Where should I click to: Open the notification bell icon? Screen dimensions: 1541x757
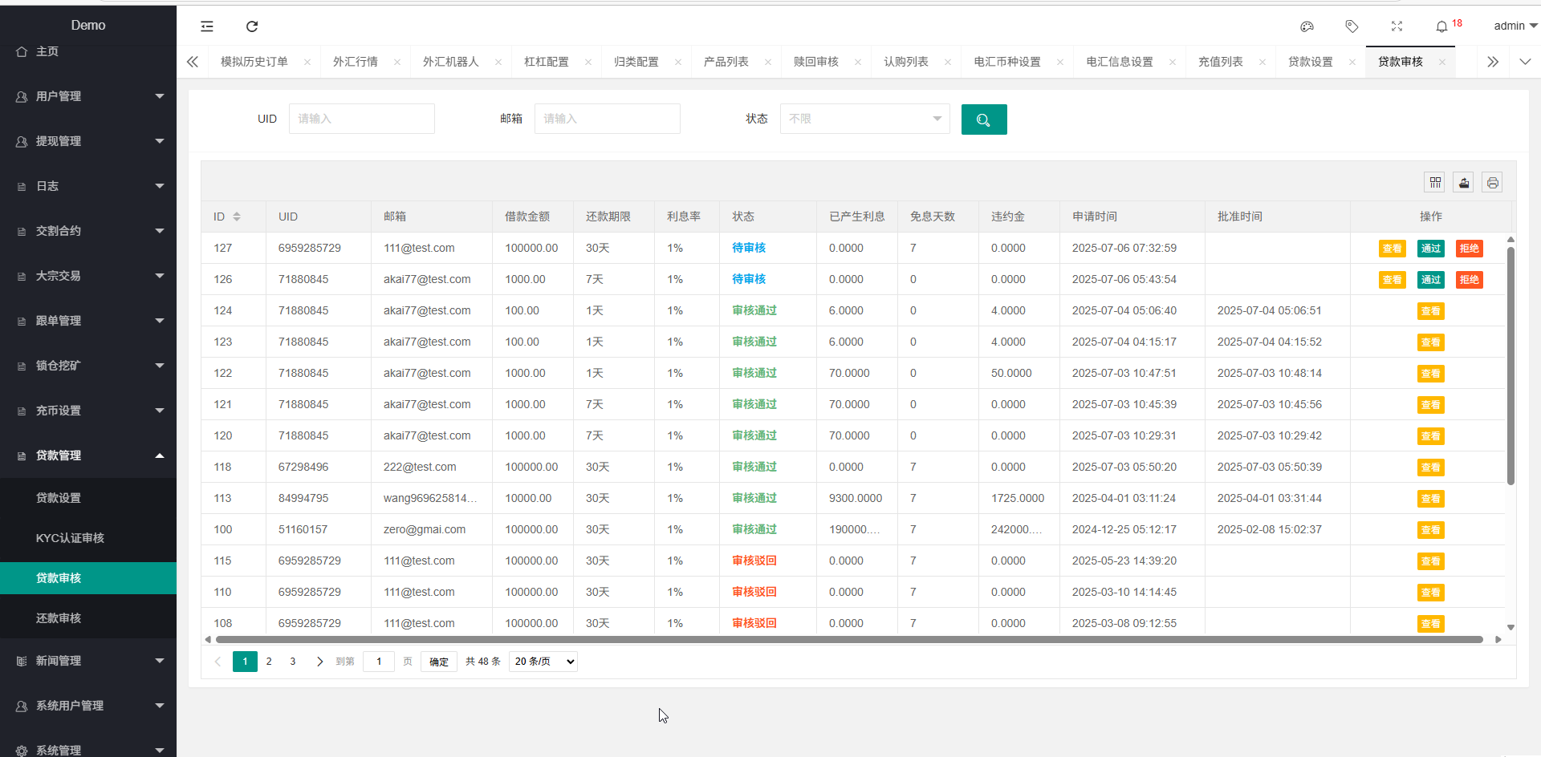tap(1441, 26)
